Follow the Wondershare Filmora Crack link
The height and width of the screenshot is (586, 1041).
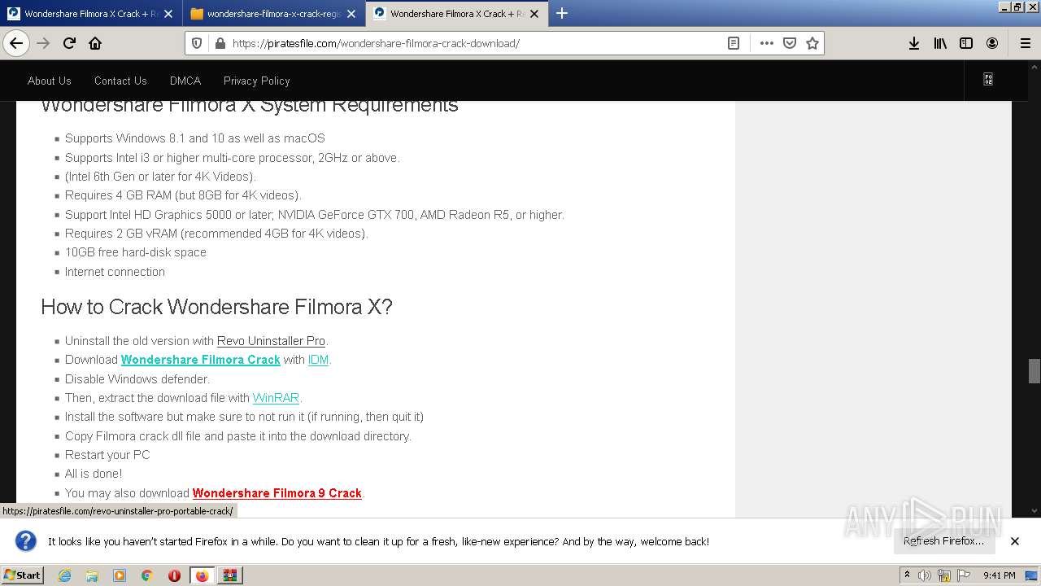point(201,360)
